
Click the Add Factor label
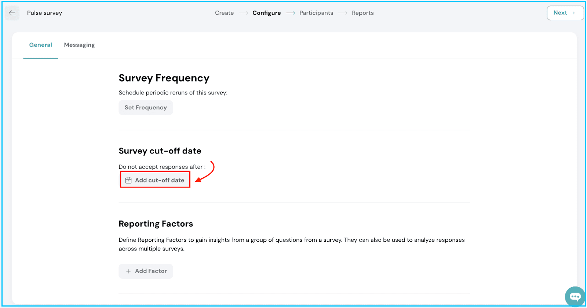click(151, 271)
